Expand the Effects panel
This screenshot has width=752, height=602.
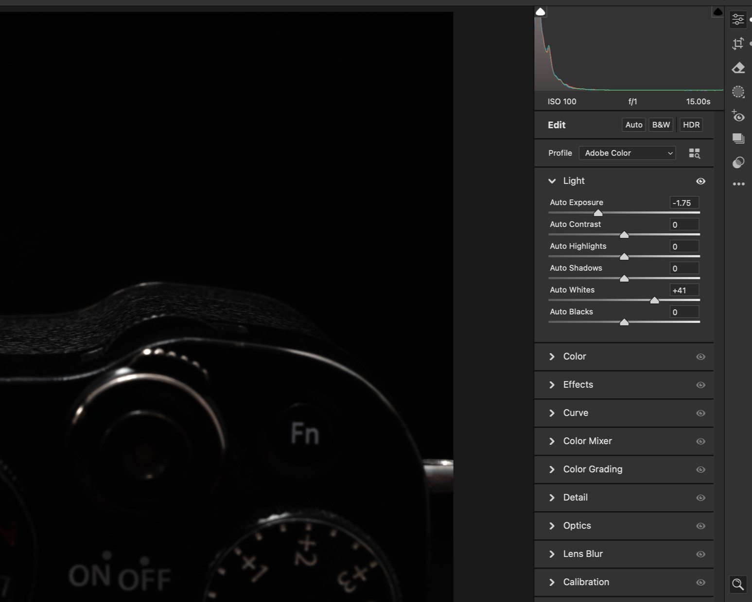pos(552,385)
